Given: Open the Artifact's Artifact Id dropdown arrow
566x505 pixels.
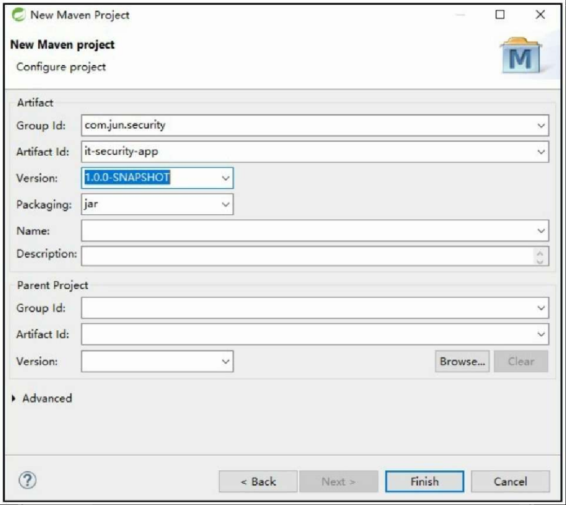Looking at the screenshot, I should point(541,152).
